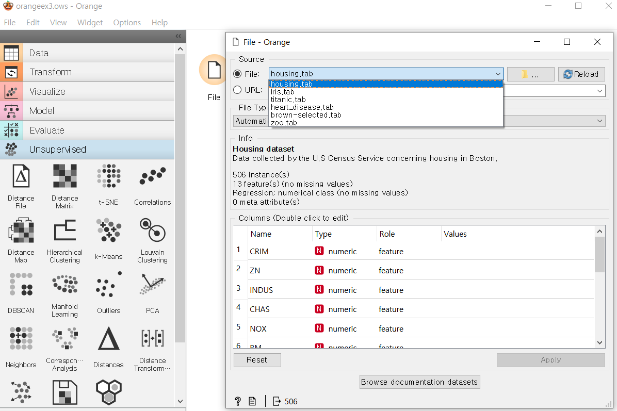Open the Manifold Learning widget

coord(65,295)
